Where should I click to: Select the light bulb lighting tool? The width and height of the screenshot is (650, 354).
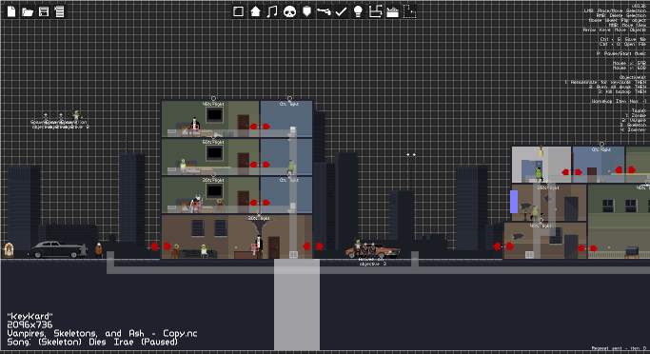click(x=358, y=11)
